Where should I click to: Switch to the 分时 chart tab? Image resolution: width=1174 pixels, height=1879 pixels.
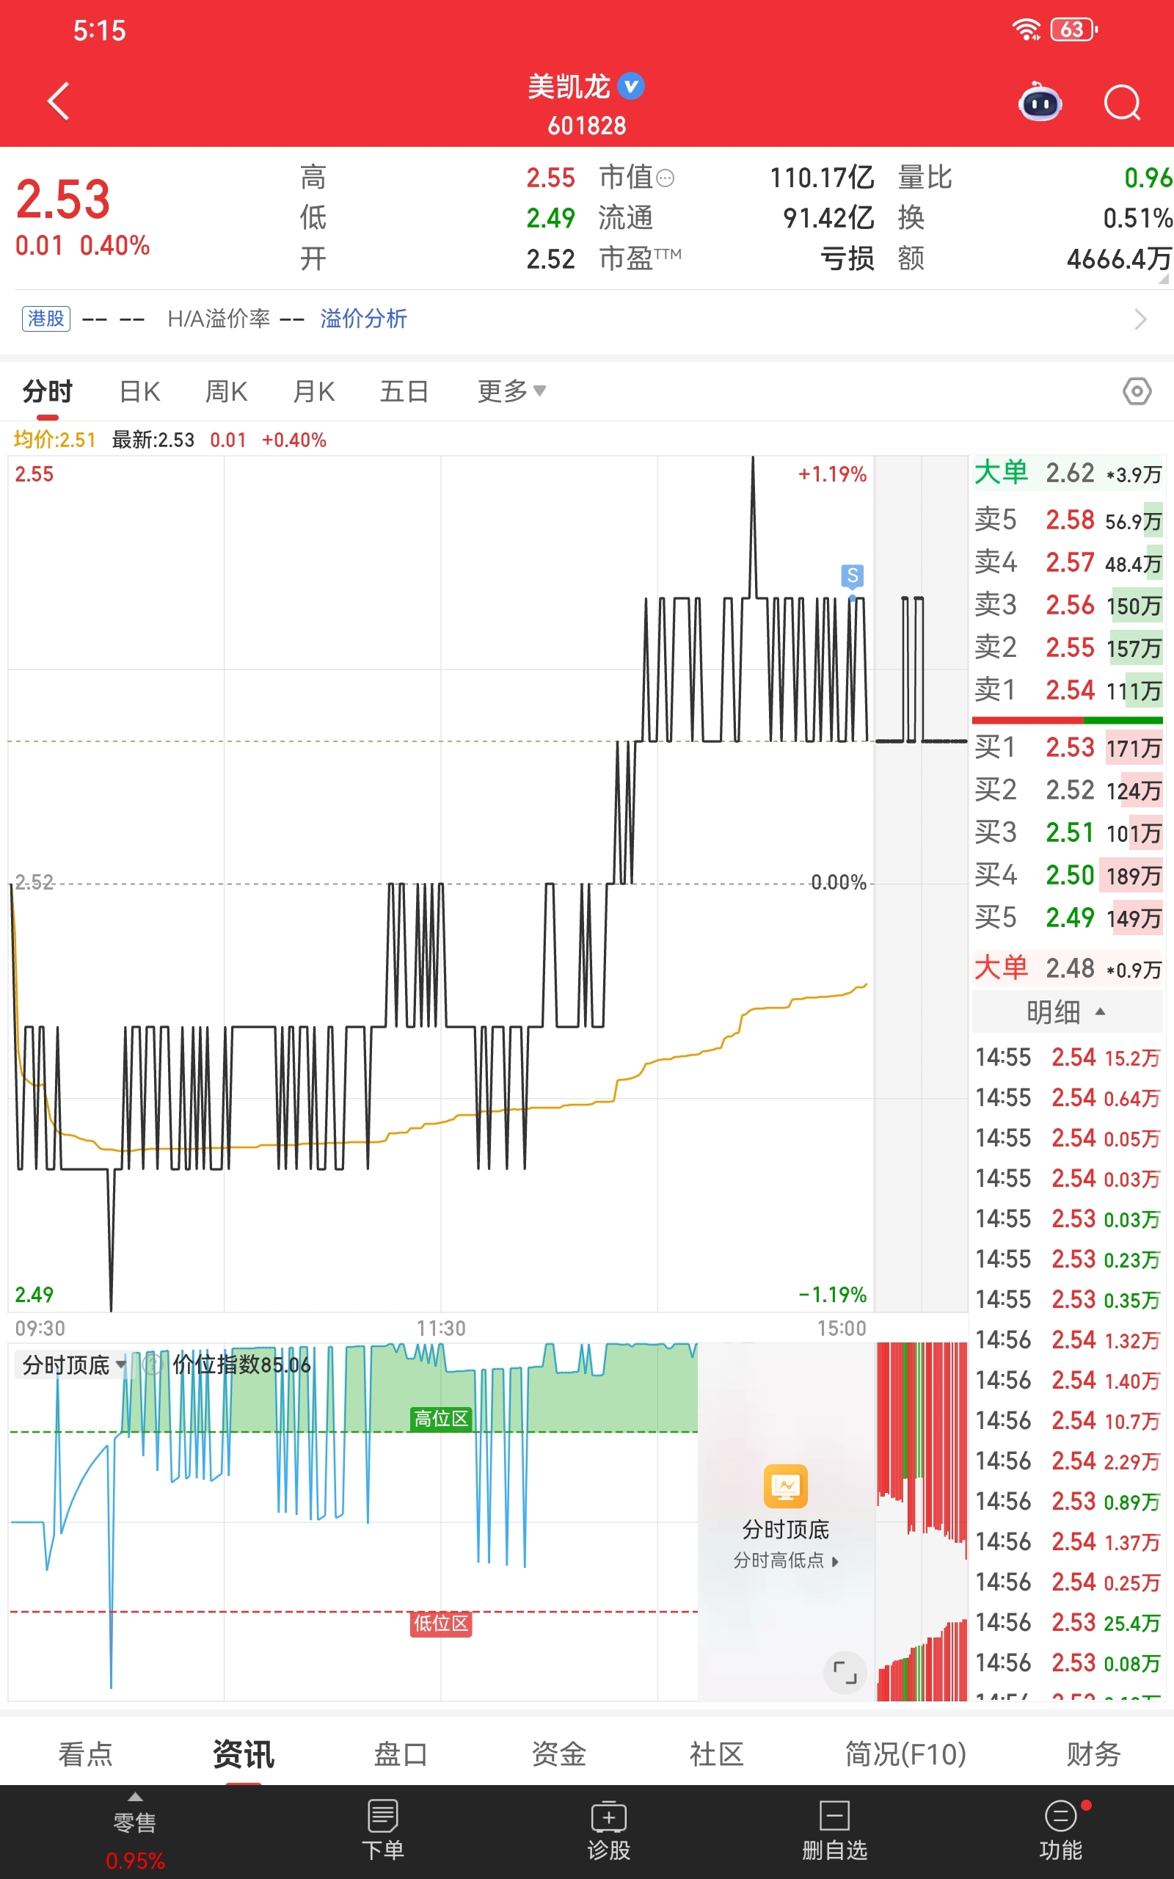coord(48,390)
